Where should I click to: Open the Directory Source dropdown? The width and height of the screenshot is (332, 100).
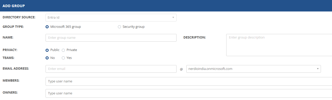pyautogui.click(x=111, y=18)
